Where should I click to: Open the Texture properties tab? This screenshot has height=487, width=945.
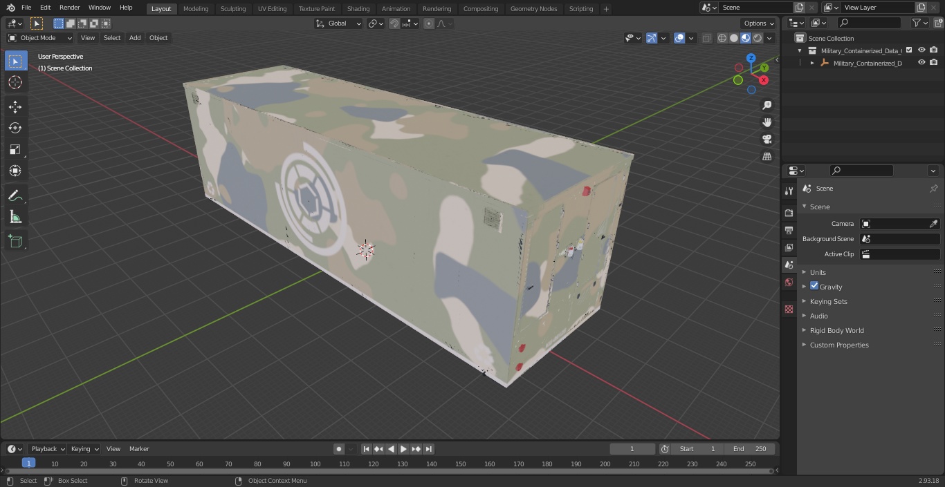coord(789,309)
